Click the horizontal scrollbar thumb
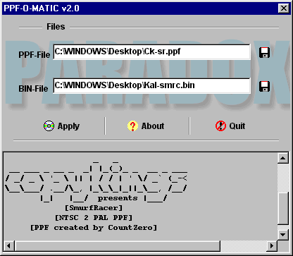 pos(117,246)
